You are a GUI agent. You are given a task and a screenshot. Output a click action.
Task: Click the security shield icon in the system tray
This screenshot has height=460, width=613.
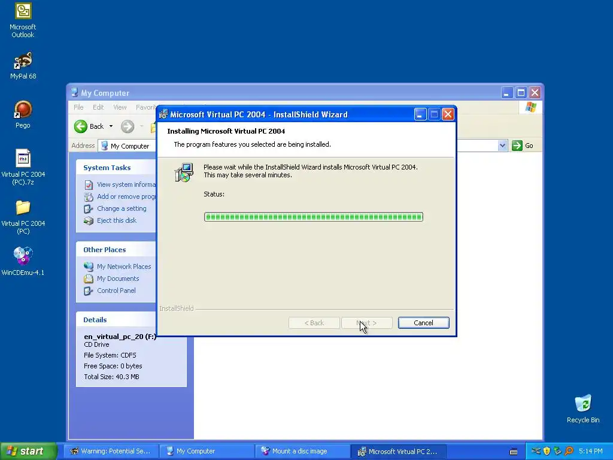pyautogui.click(x=547, y=451)
